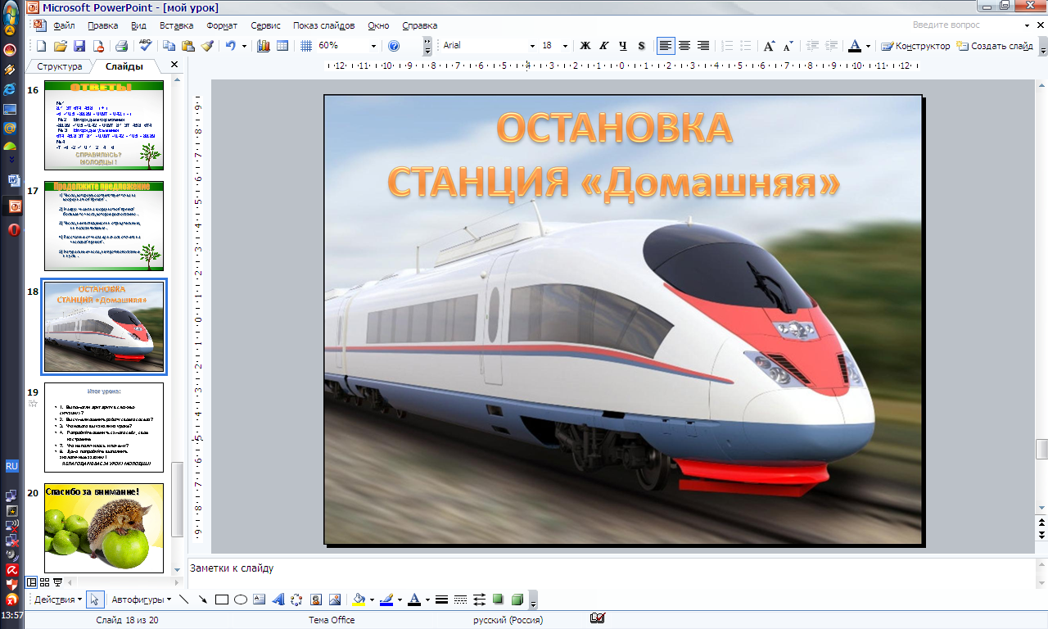
Task: Select the slide 20 thumbnail with the hedgehog
Action: (x=103, y=528)
